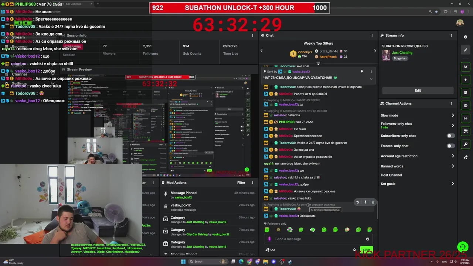Open Just Chatting category link
The image size is (473, 266).
(402, 52)
